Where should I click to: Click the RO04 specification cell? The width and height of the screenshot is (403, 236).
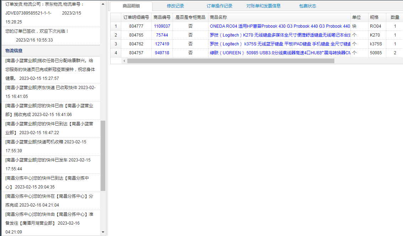[x=377, y=26]
